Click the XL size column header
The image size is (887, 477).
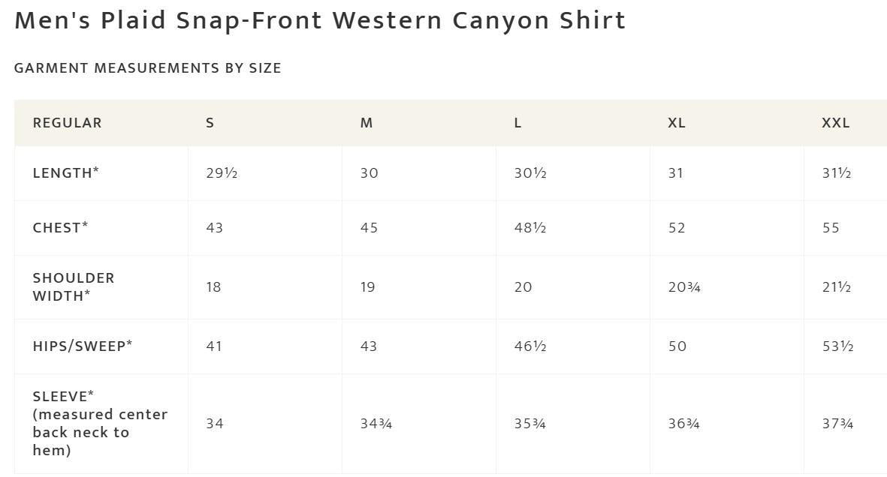(x=677, y=123)
